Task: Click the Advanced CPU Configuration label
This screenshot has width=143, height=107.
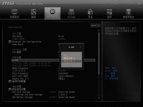Action: [27, 42]
